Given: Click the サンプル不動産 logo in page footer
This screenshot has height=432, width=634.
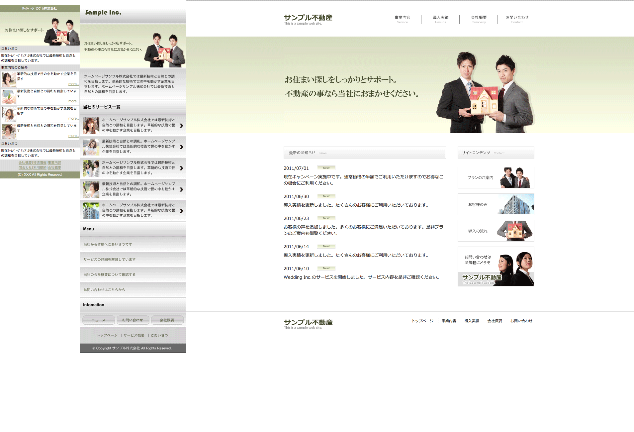Looking at the screenshot, I should tap(308, 324).
